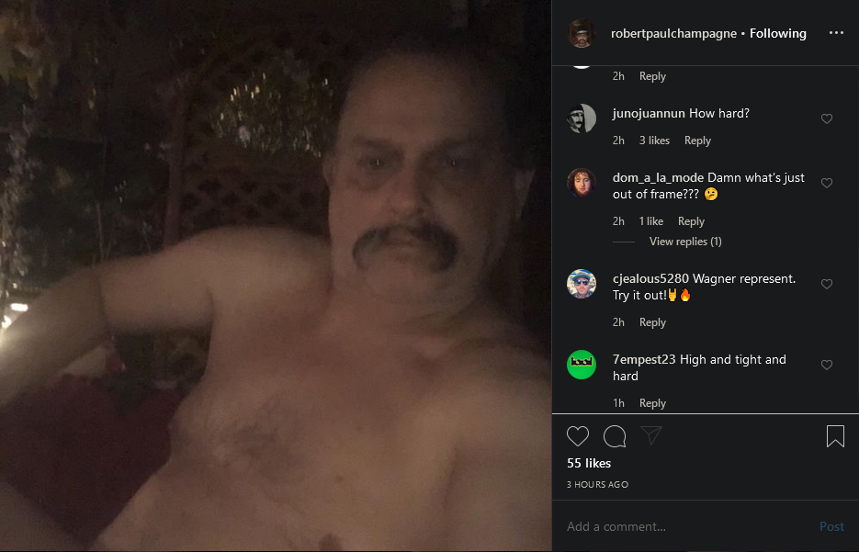Share post via paper plane icon
The image size is (859, 552).
click(651, 435)
